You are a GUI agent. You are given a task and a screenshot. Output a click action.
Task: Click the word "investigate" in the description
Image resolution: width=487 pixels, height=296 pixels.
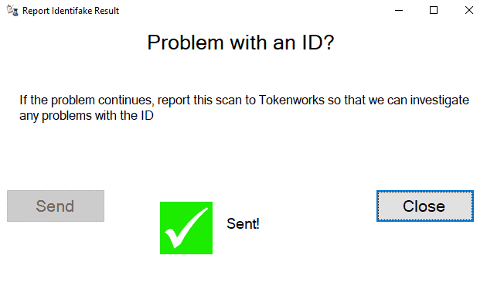[440, 100]
